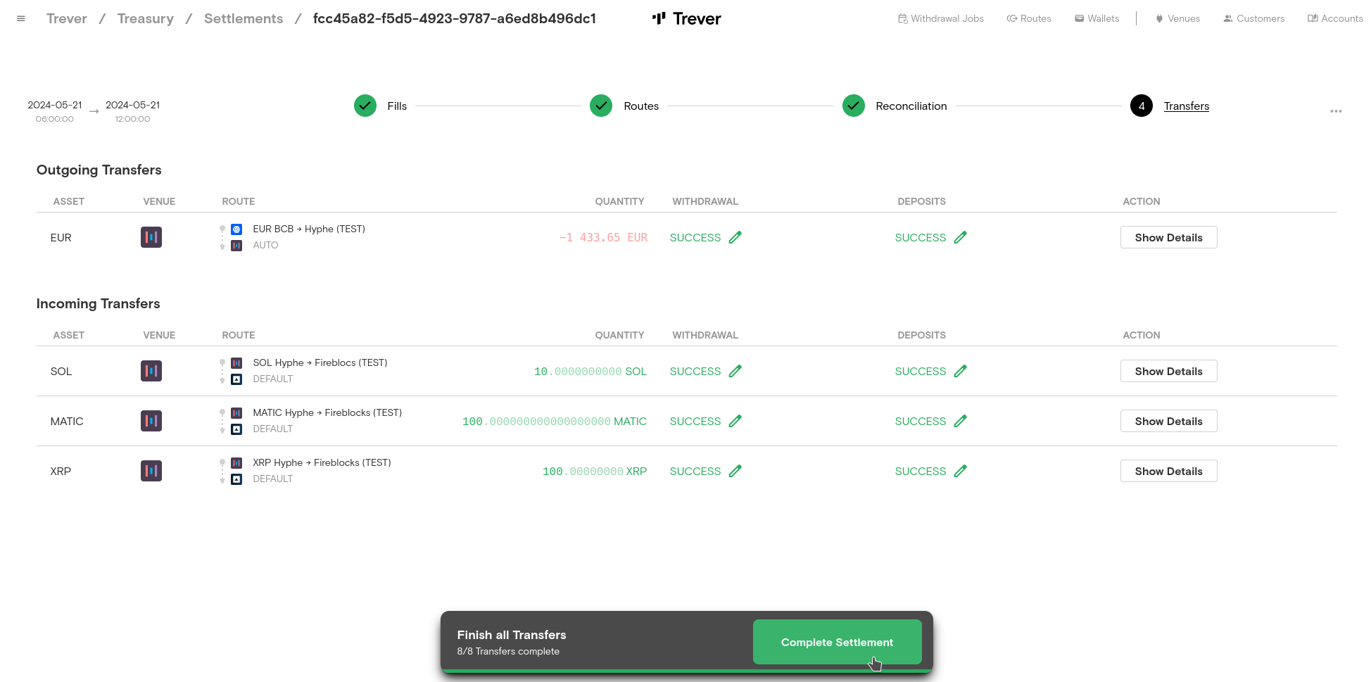Edit SOL withdrawal status pencil icon

point(735,372)
